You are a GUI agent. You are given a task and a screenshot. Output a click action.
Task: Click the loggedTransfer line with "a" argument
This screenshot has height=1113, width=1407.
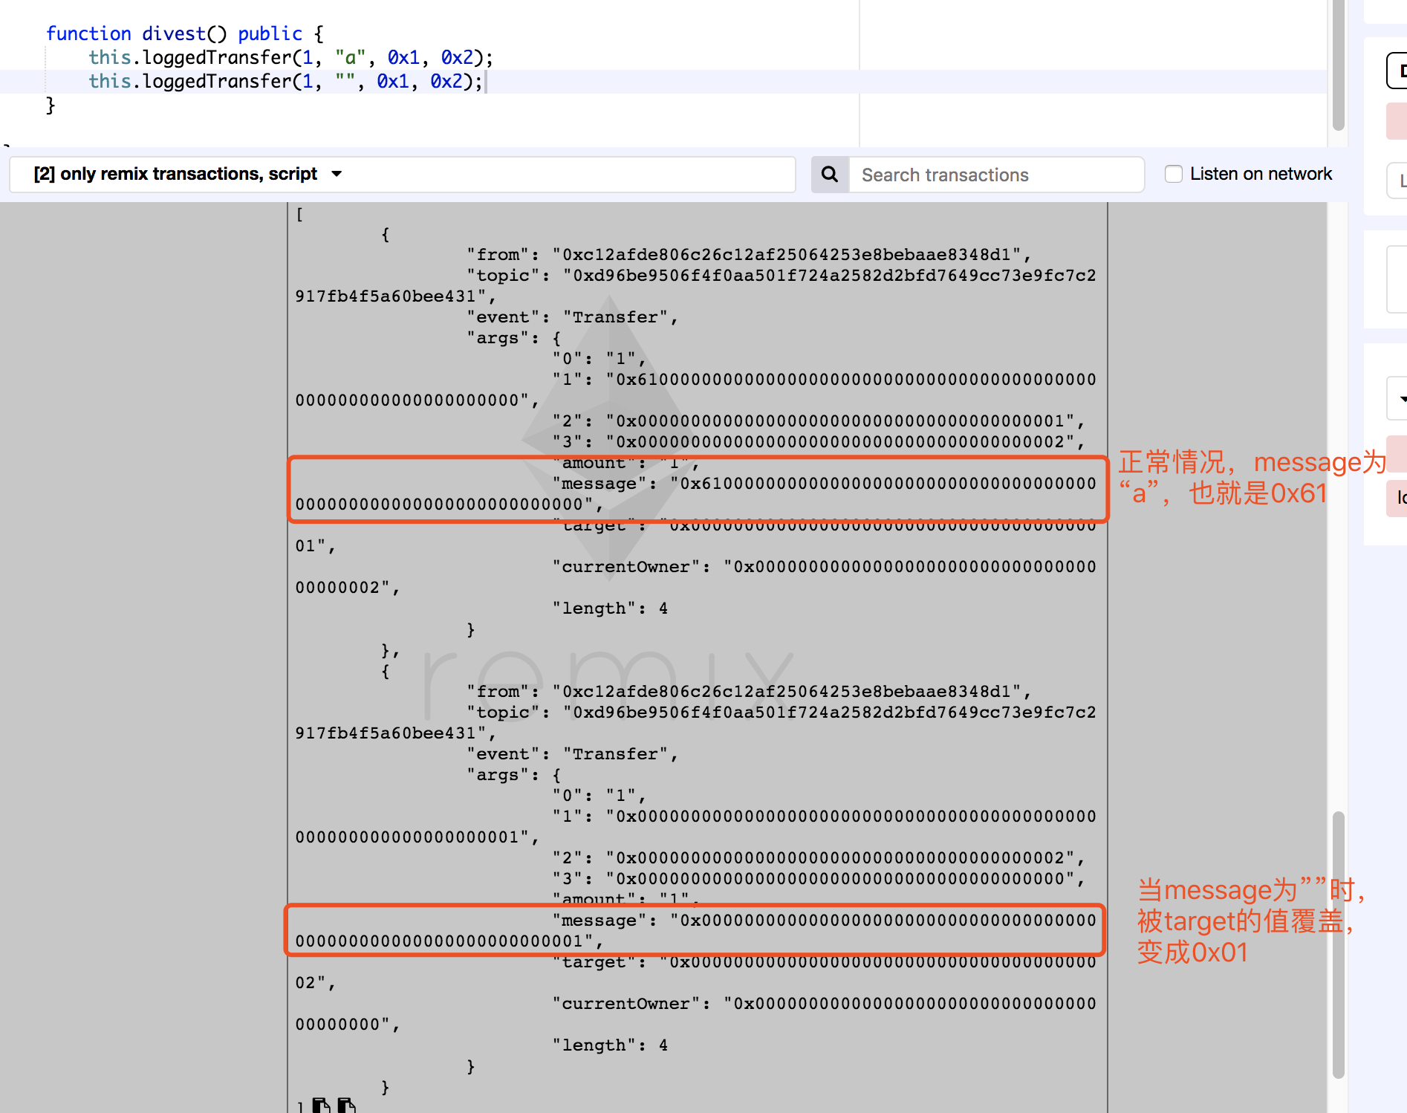coord(290,57)
